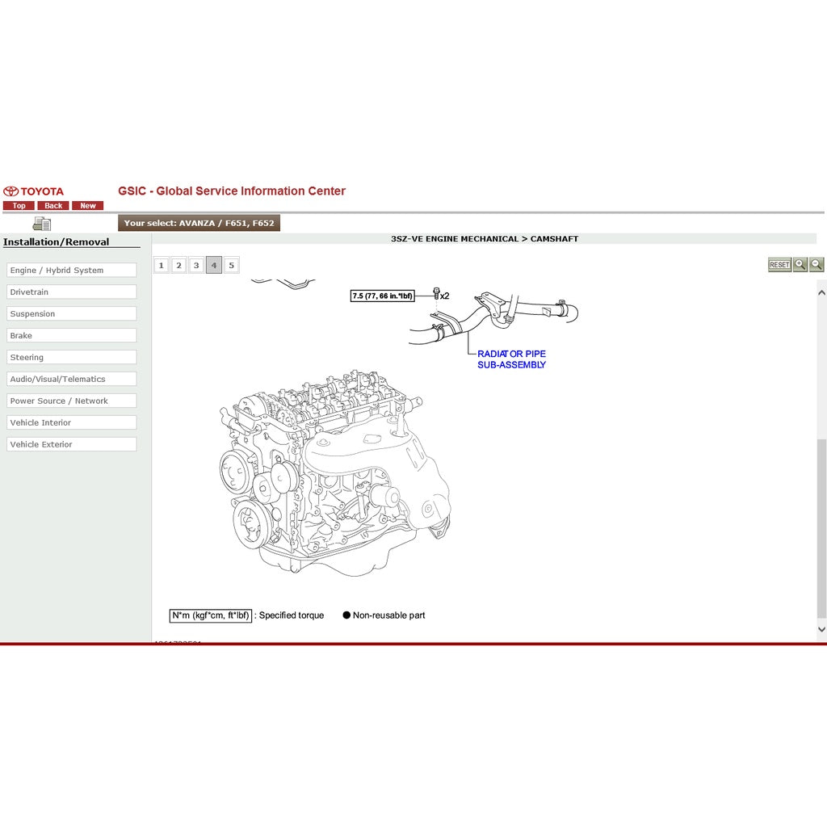Click the RADIATOR PIPE SUB-ASSEMBLY link
Viewport: 827px width, 827px height.
click(x=512, y=359)
